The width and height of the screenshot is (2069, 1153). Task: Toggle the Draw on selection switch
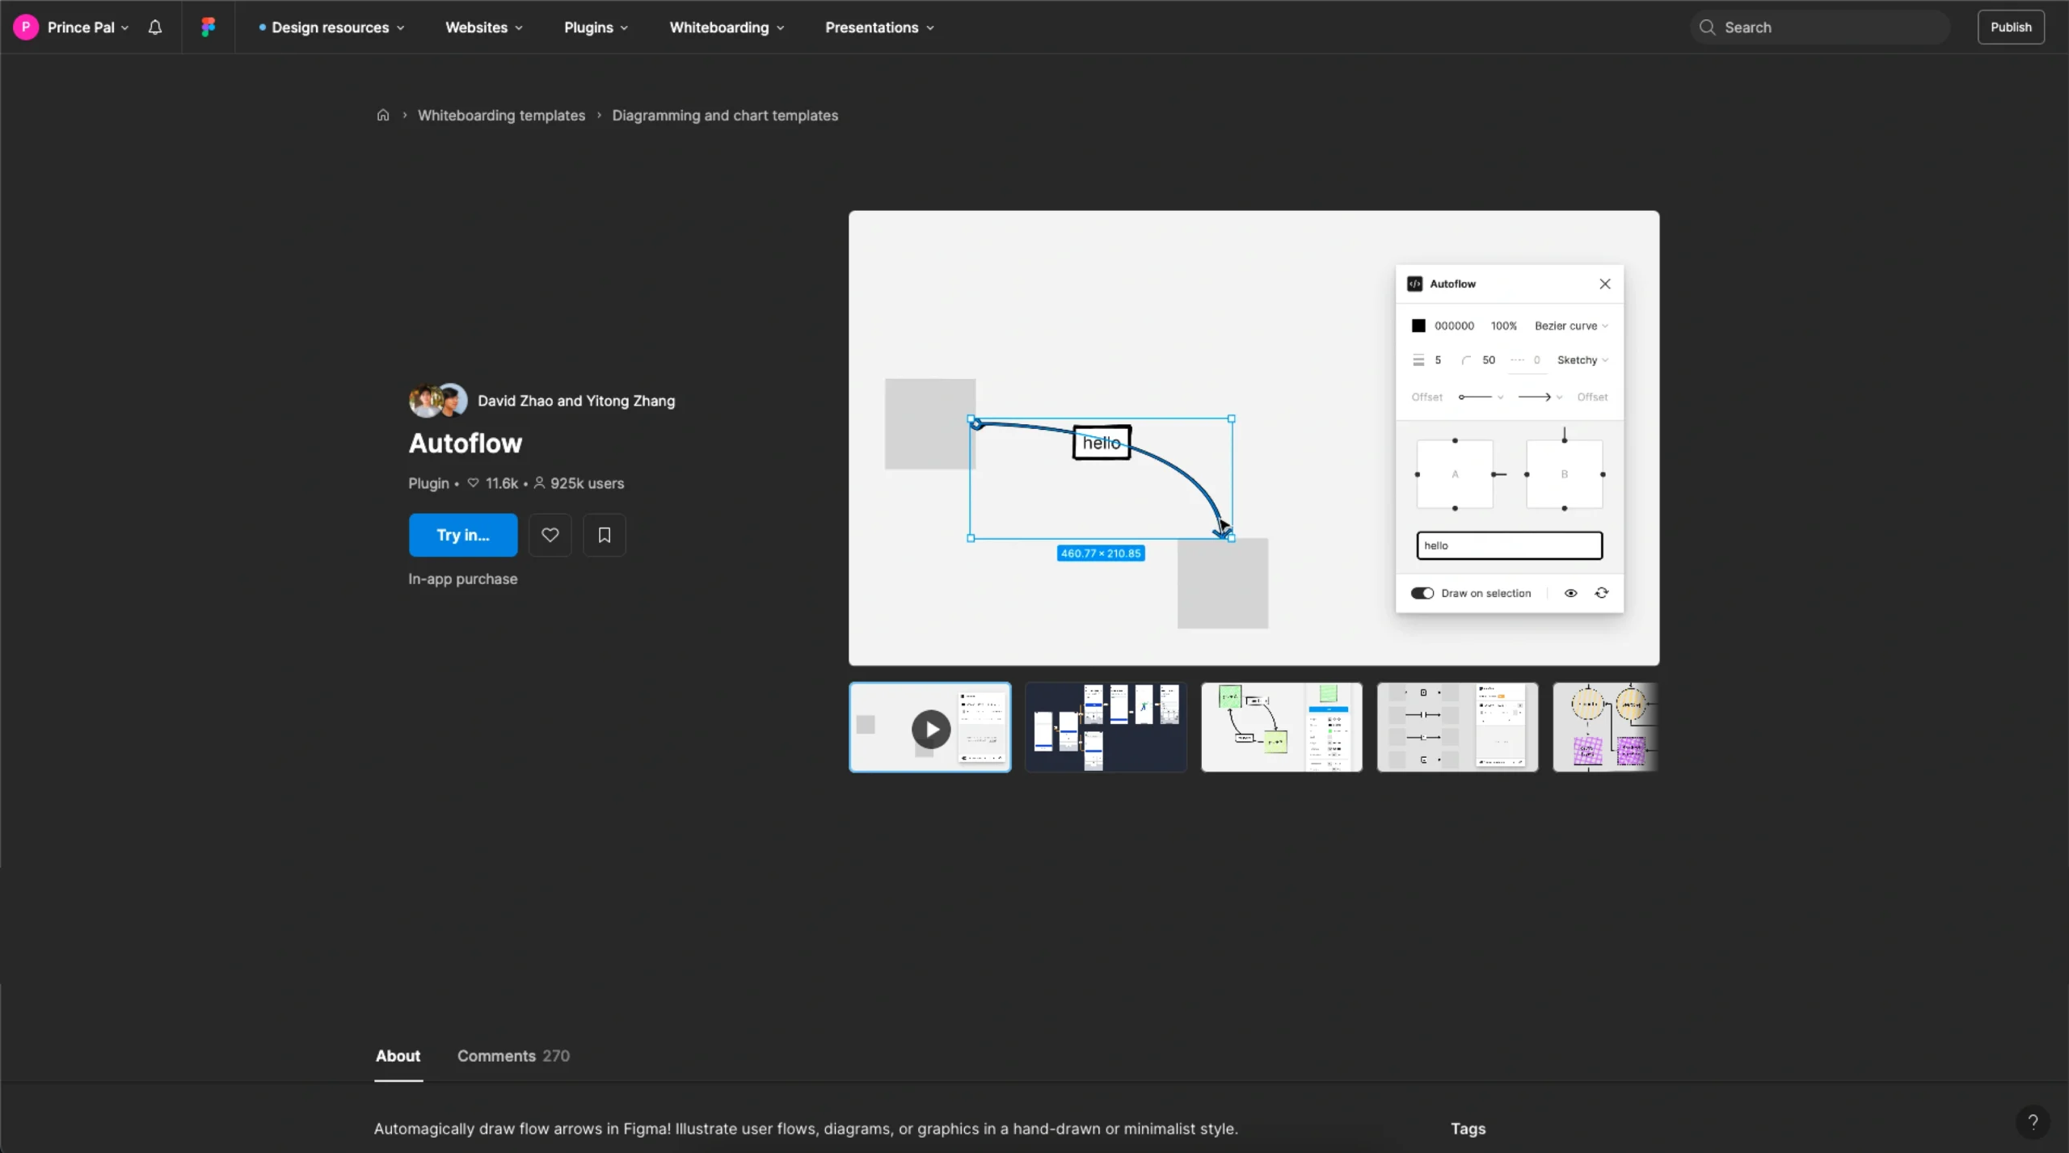pyautogui.click(x=1422, y=593)
